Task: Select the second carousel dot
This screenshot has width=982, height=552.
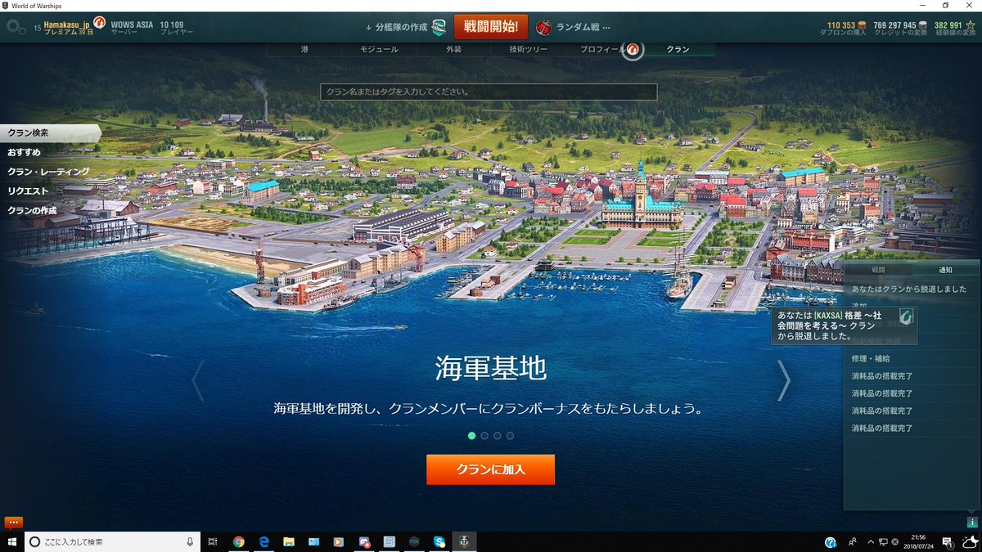Action: click(x=484, y=436)
